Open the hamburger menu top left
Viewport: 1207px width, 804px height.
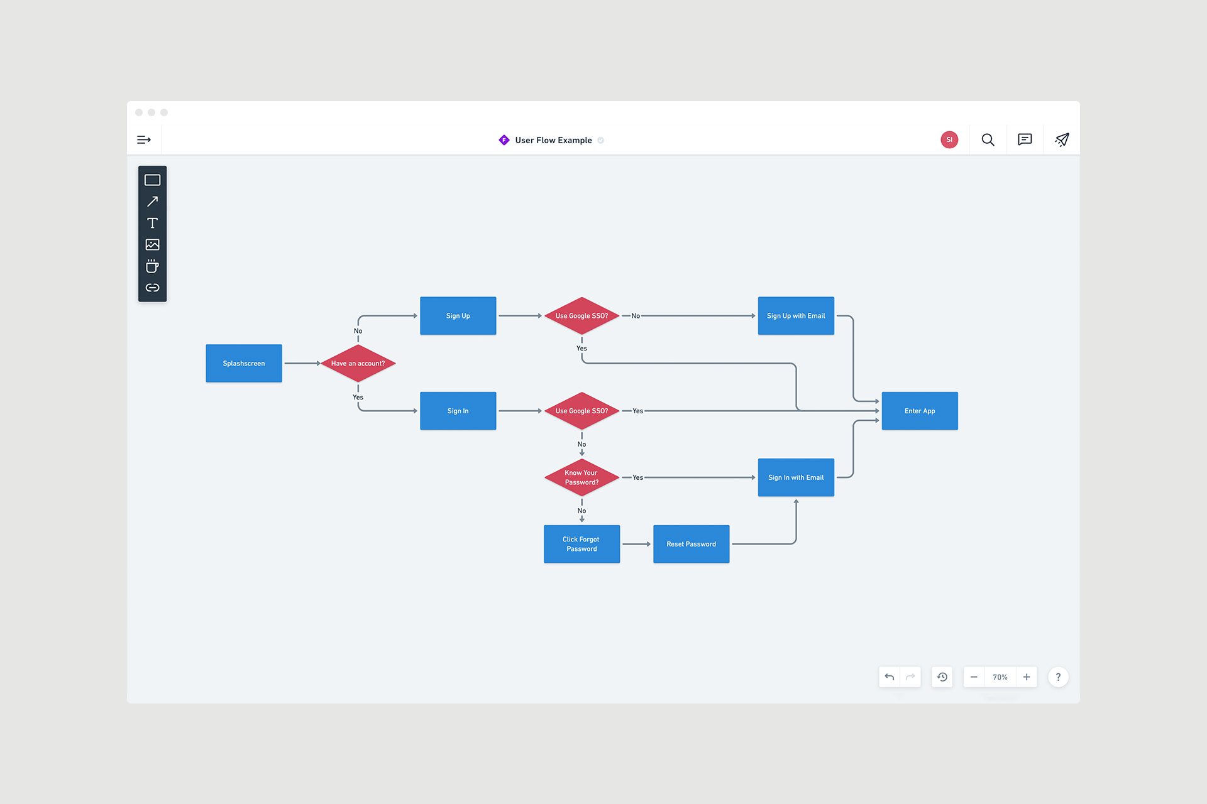(x=143, y=139)
